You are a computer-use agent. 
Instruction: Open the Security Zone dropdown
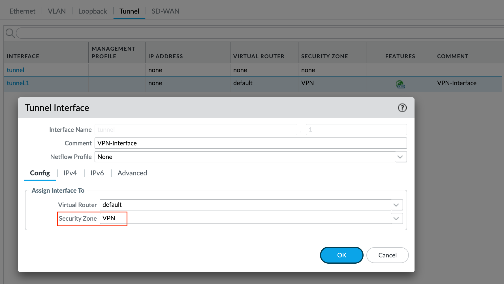[396, 218]
